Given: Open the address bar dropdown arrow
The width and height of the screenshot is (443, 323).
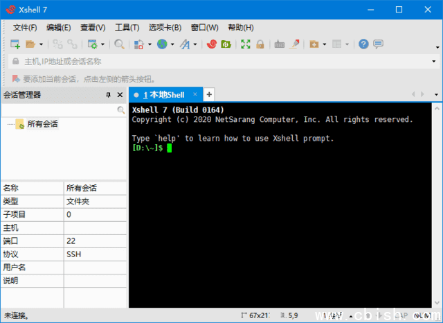Looking at the screenshot, I should point(433,62).
